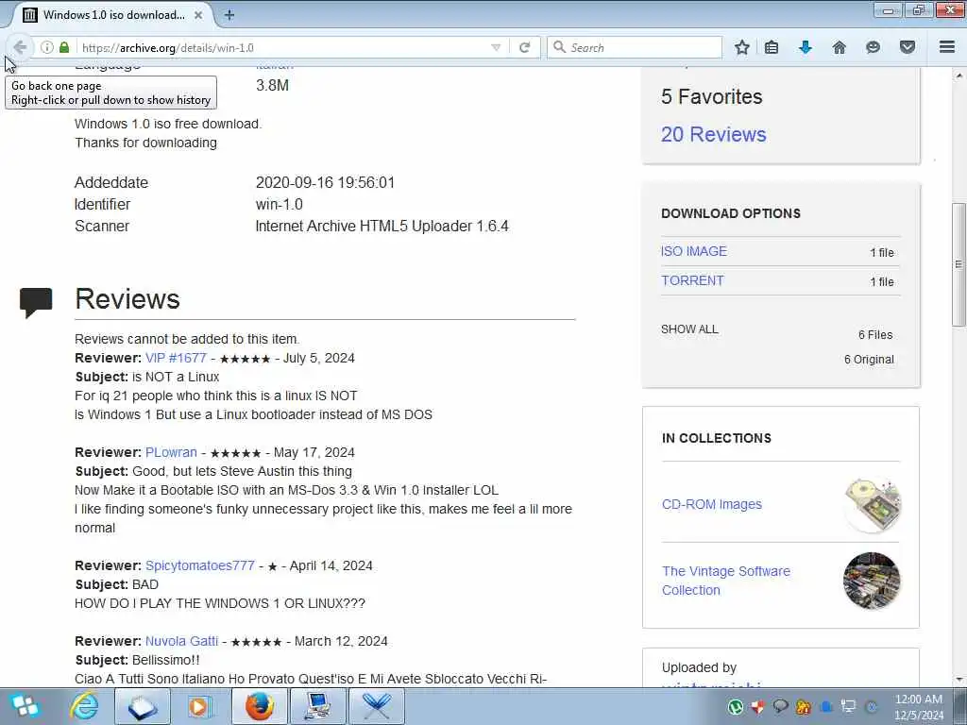Click the CD-ROM Images thumbnail
967x725 pixels.
[872, 504]
